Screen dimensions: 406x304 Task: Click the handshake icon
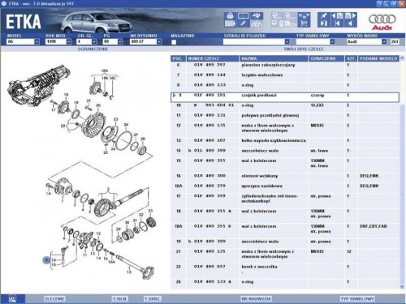coord(257,15)
